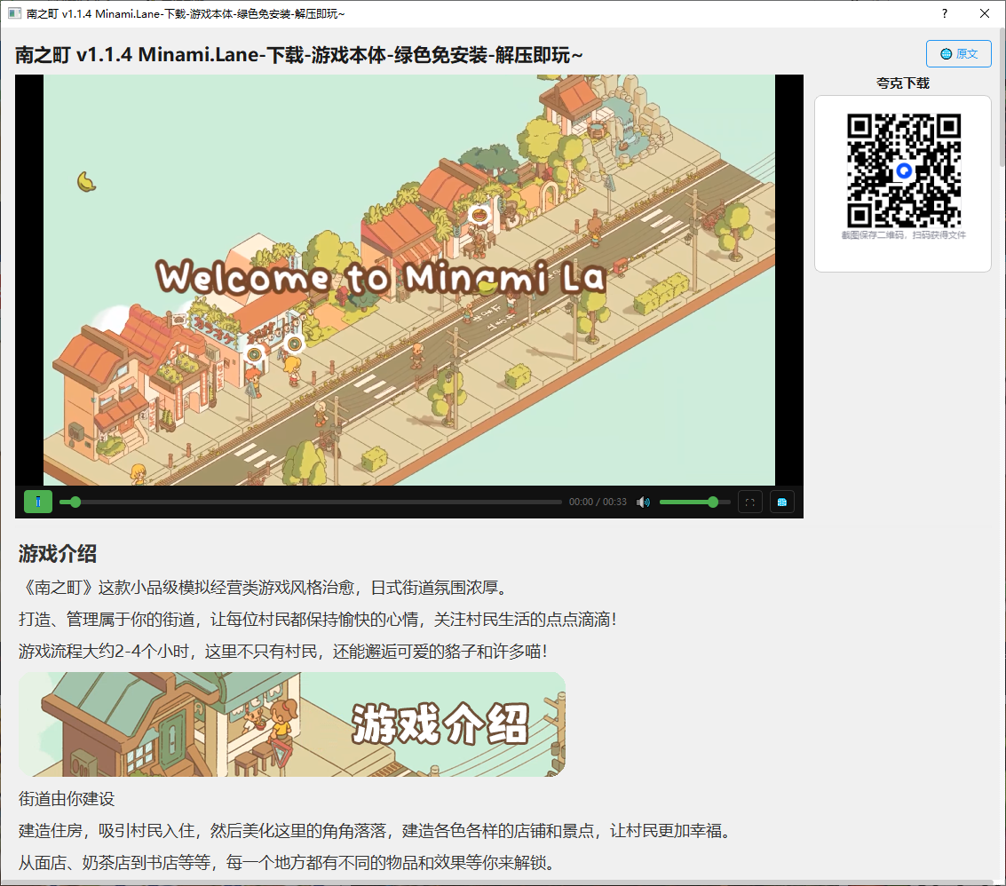
Task: Enter fullscreen video mode
Action: click(750, 502)
